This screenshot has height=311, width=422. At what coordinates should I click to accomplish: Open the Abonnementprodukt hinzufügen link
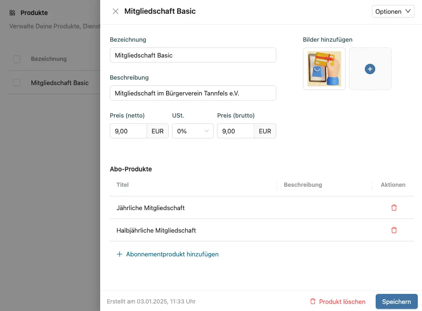[172, 254]
